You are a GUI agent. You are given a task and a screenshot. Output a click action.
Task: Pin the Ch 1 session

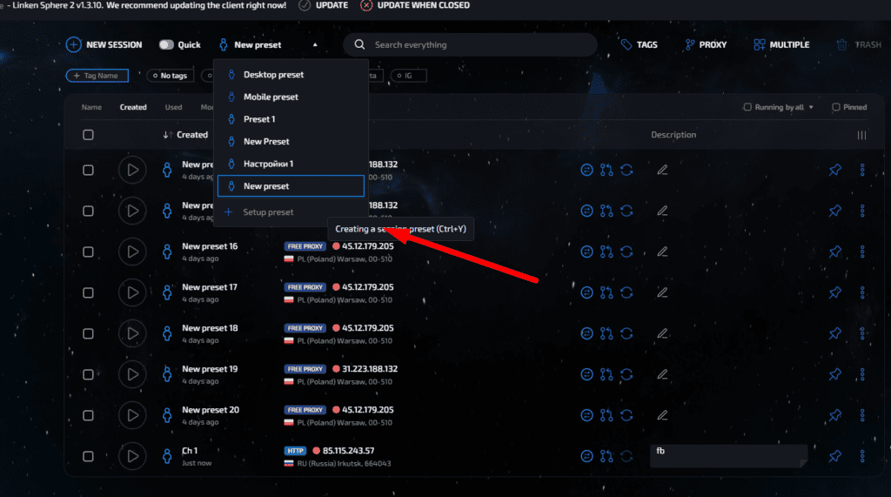(x=834, y=456)
